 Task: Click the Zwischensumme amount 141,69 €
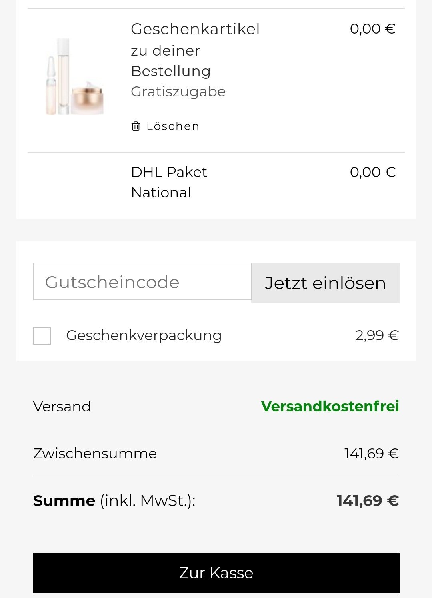click(x=372, y=454)
